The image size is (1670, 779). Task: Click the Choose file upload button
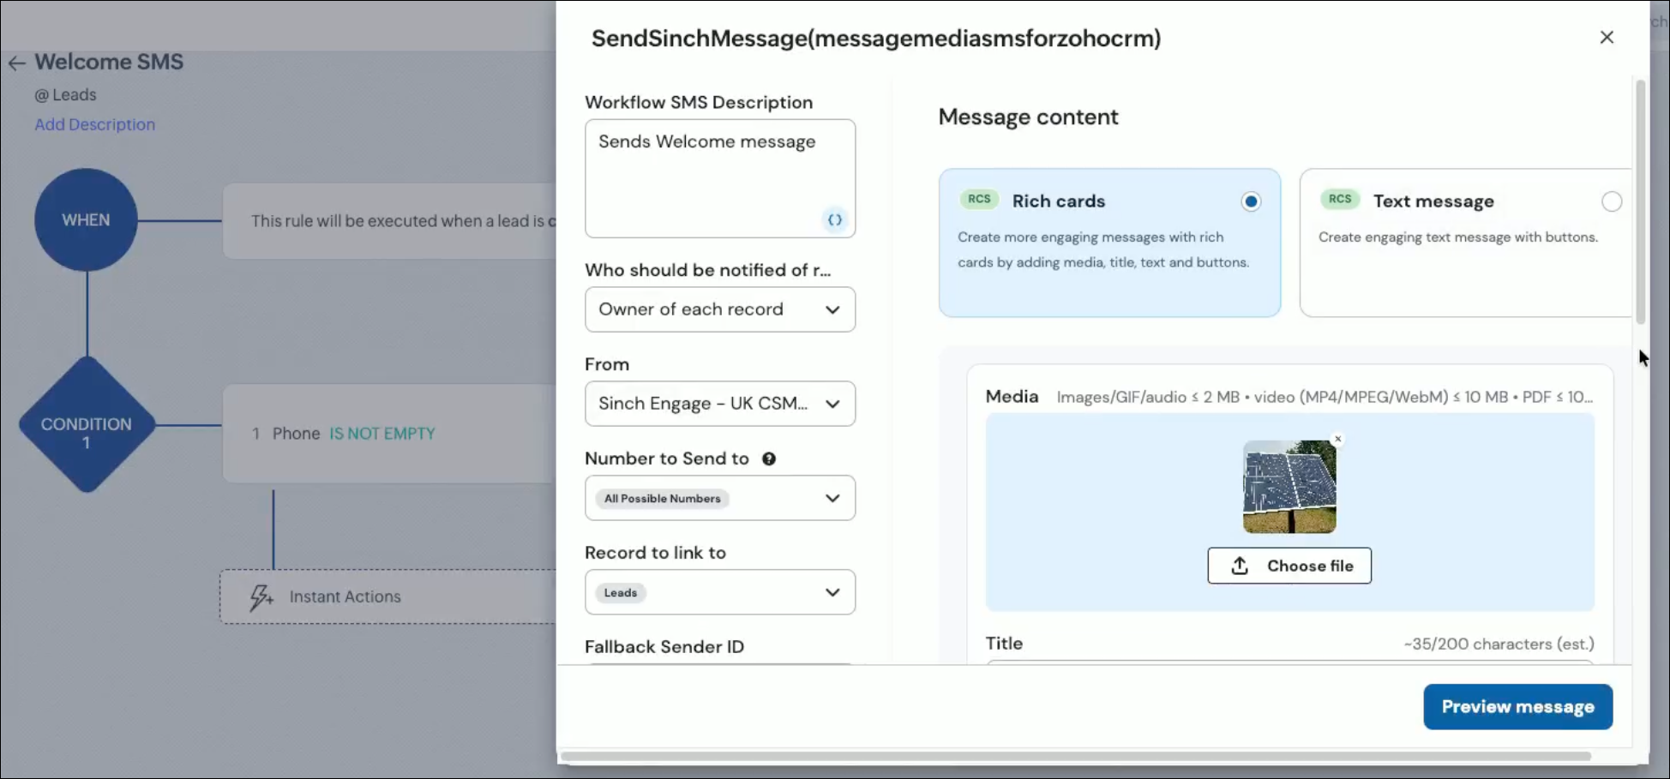coord(1289,566)
